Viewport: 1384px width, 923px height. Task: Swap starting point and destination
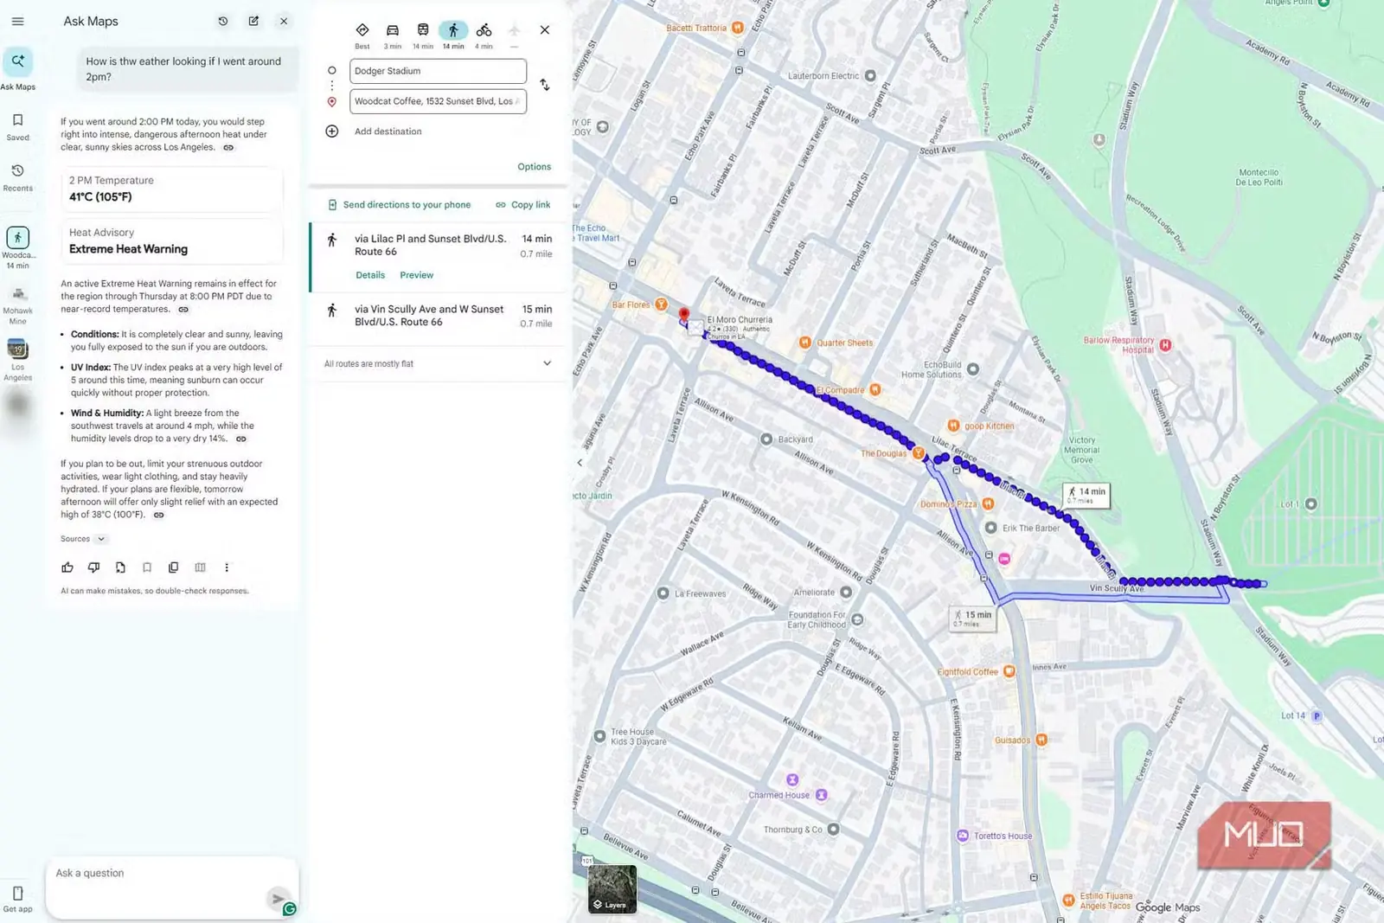coord(544,85)
